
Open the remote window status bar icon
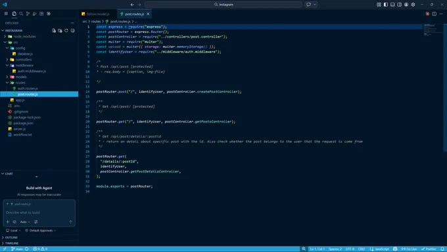(x=5, y=249)
